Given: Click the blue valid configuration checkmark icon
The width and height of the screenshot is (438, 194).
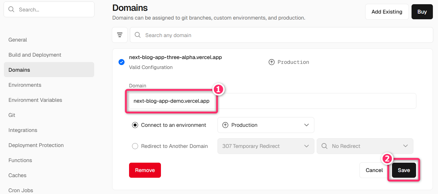Looking at the screenshot, I should tap(122, 62).
